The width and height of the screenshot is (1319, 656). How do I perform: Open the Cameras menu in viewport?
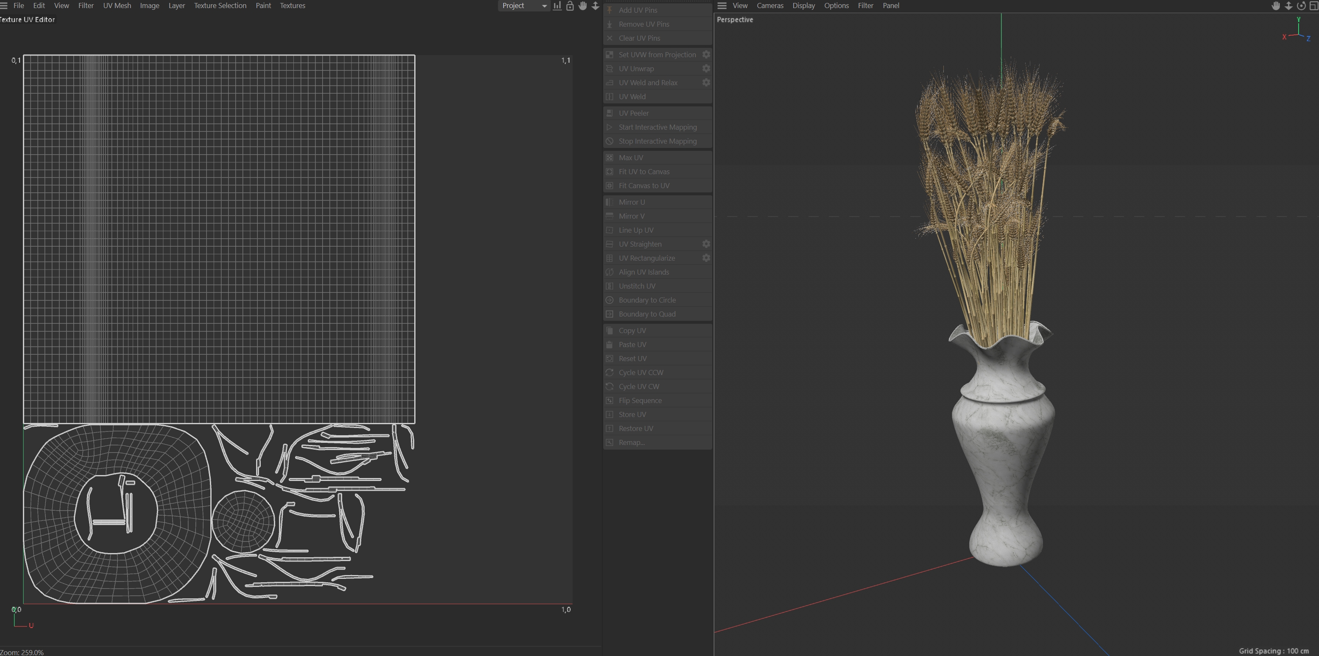770,6
